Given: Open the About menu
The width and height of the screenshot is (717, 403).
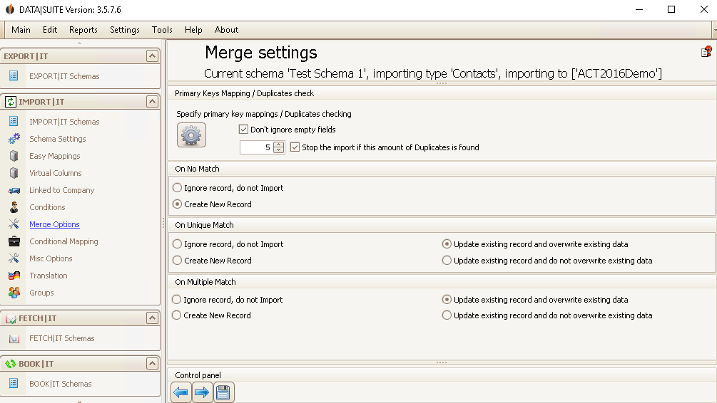Looking at the screenshot, I should click(x=226, y=30).
